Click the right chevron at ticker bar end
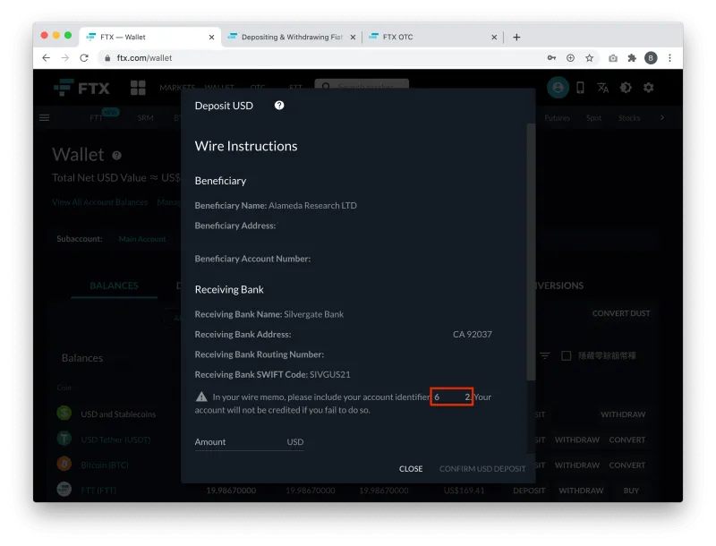The width and height of the screenshot is (716, 546). (662, 118)
